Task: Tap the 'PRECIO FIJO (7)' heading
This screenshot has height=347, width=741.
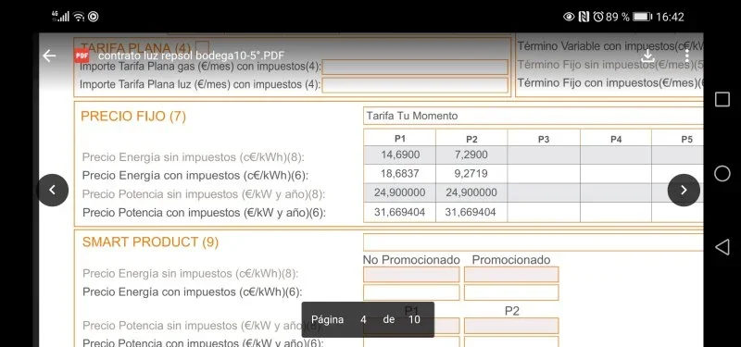Action: [133, 117]
